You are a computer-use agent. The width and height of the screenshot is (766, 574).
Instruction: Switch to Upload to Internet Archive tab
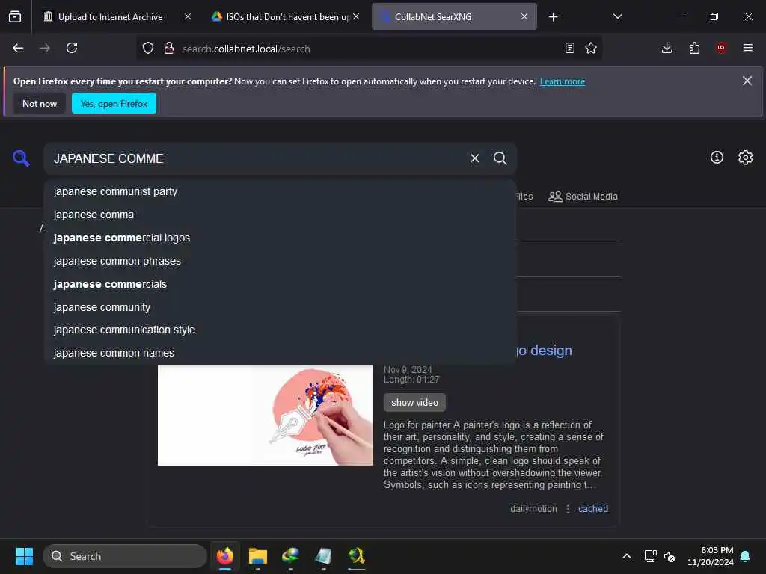click(x=110, y=16)
